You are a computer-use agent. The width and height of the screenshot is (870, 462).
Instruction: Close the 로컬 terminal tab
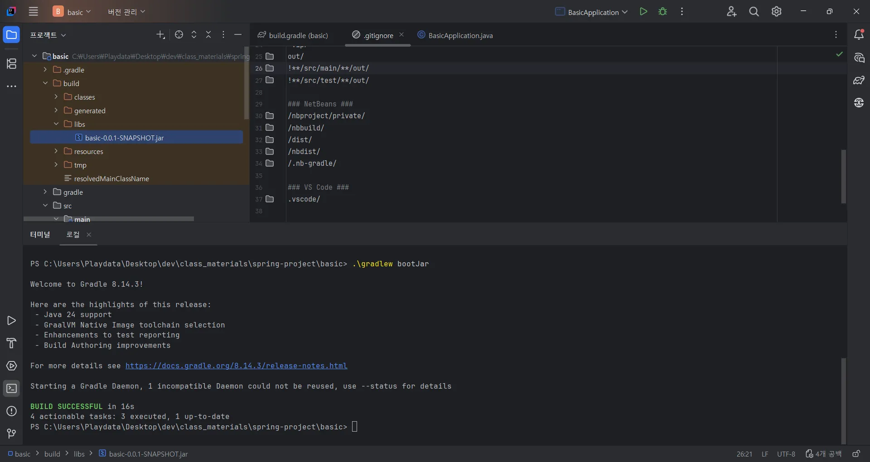(x=89, y=235)
